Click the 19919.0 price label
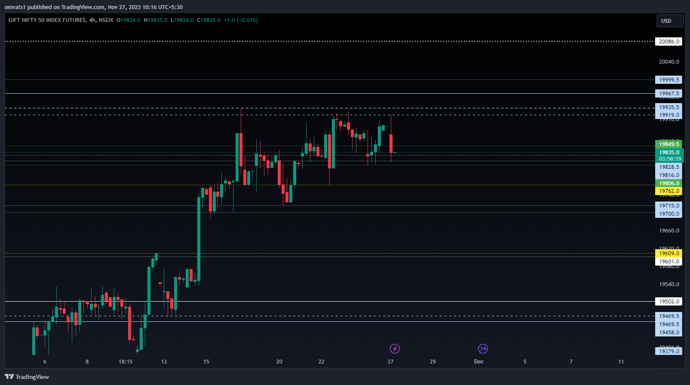Image resolution: width=690 pixels, height=385 pixels. coord(669,115)
